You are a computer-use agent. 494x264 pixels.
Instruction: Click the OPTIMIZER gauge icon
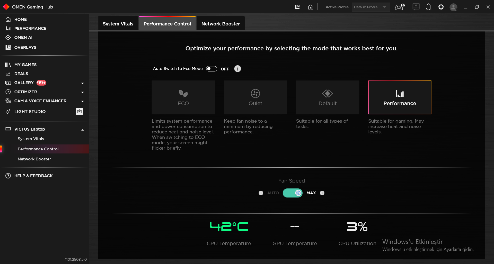8,92
